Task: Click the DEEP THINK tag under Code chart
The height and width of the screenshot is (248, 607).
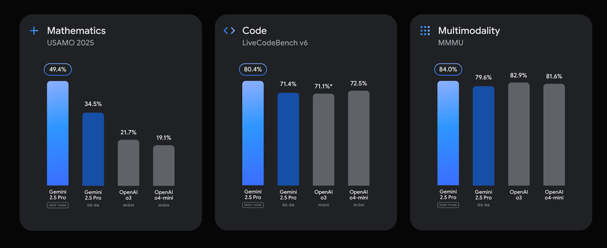Action: pyautogui.click(x=253, y=205)
